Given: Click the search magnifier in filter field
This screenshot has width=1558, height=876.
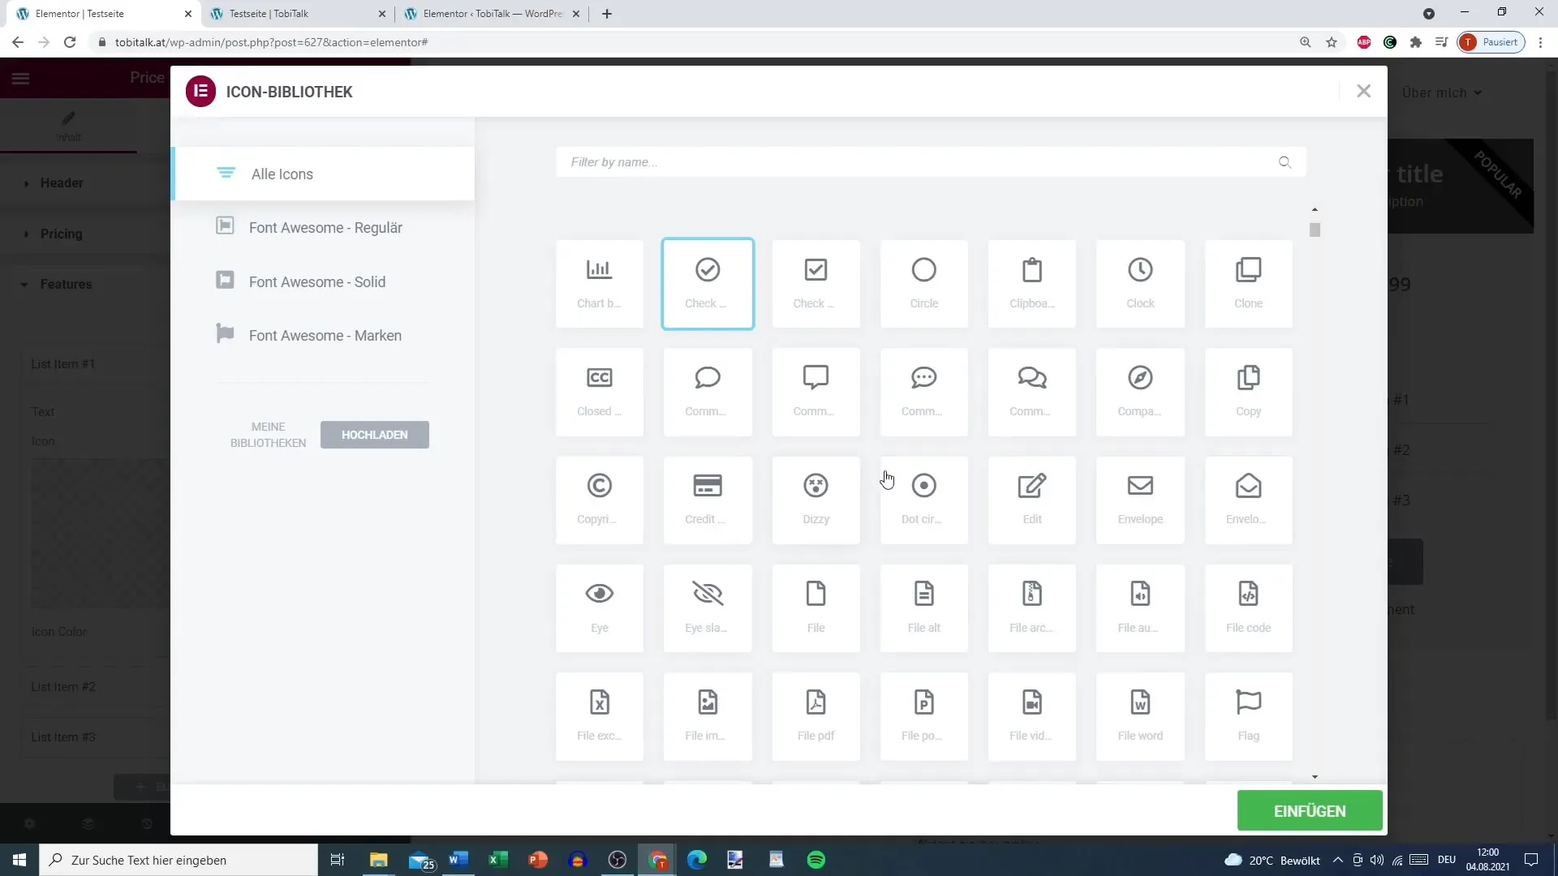Looking at the screenshot, I should coord(1285,162).
